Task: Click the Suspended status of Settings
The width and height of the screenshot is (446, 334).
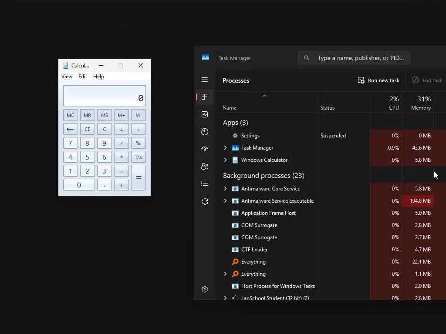Action: click(x=333, y=136)
